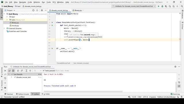Click the locate/scroll from source icon in Project panel
Image resolution: width=184 pixels, height=104 pixels.
click(x=33, y=10)
